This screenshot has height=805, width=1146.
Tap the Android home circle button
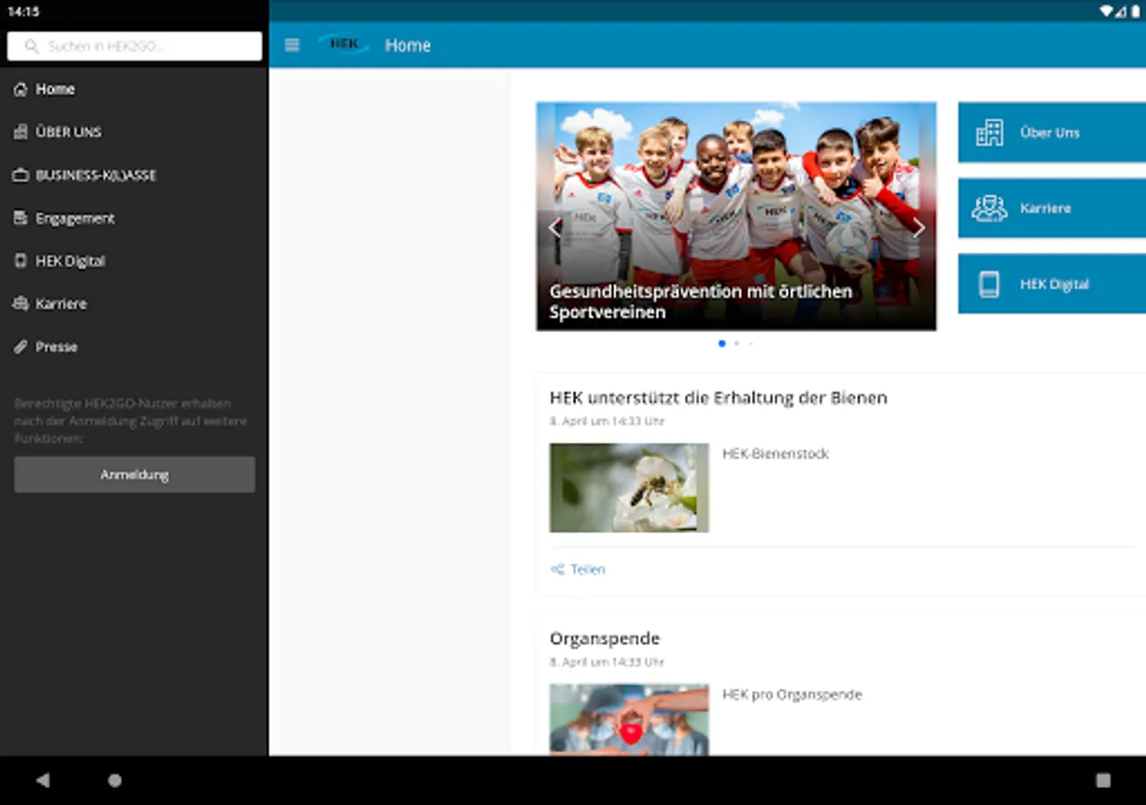point(115,780)
